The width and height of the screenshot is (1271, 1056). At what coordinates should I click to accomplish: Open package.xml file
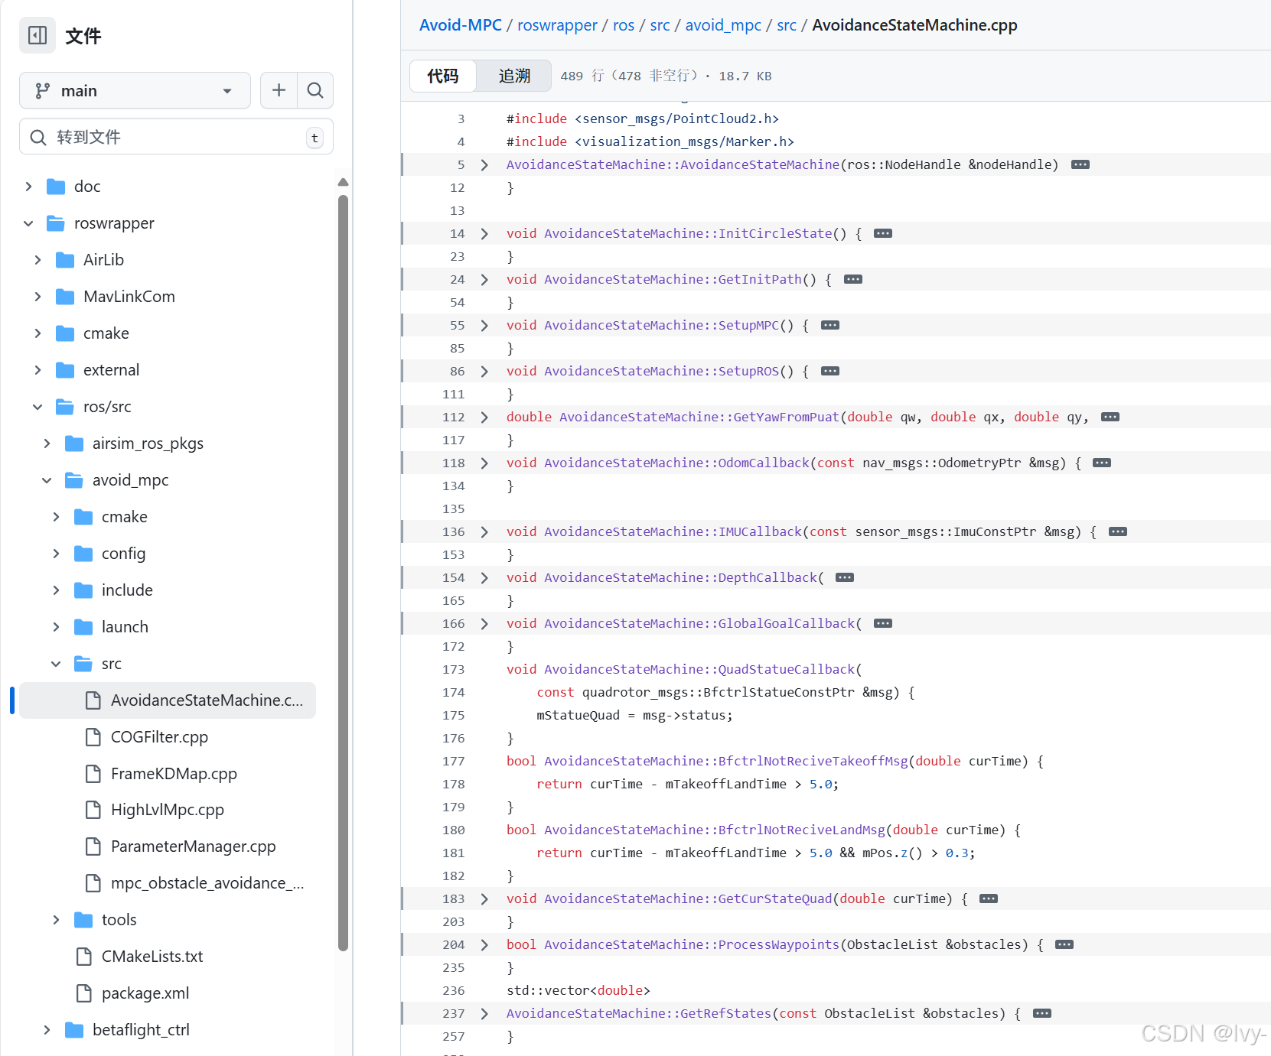tap(145, 993)
